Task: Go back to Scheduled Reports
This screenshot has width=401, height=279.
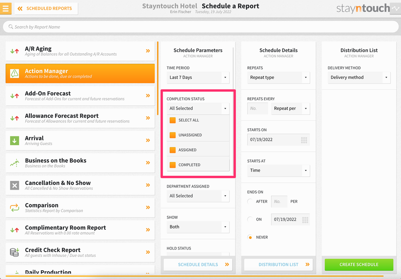Action: click(x=46, y=9)
